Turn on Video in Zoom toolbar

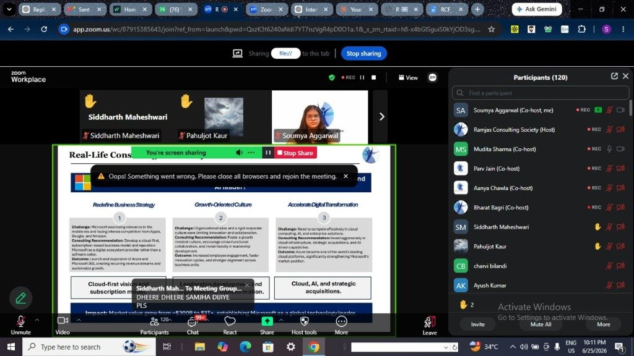[63, 325]
